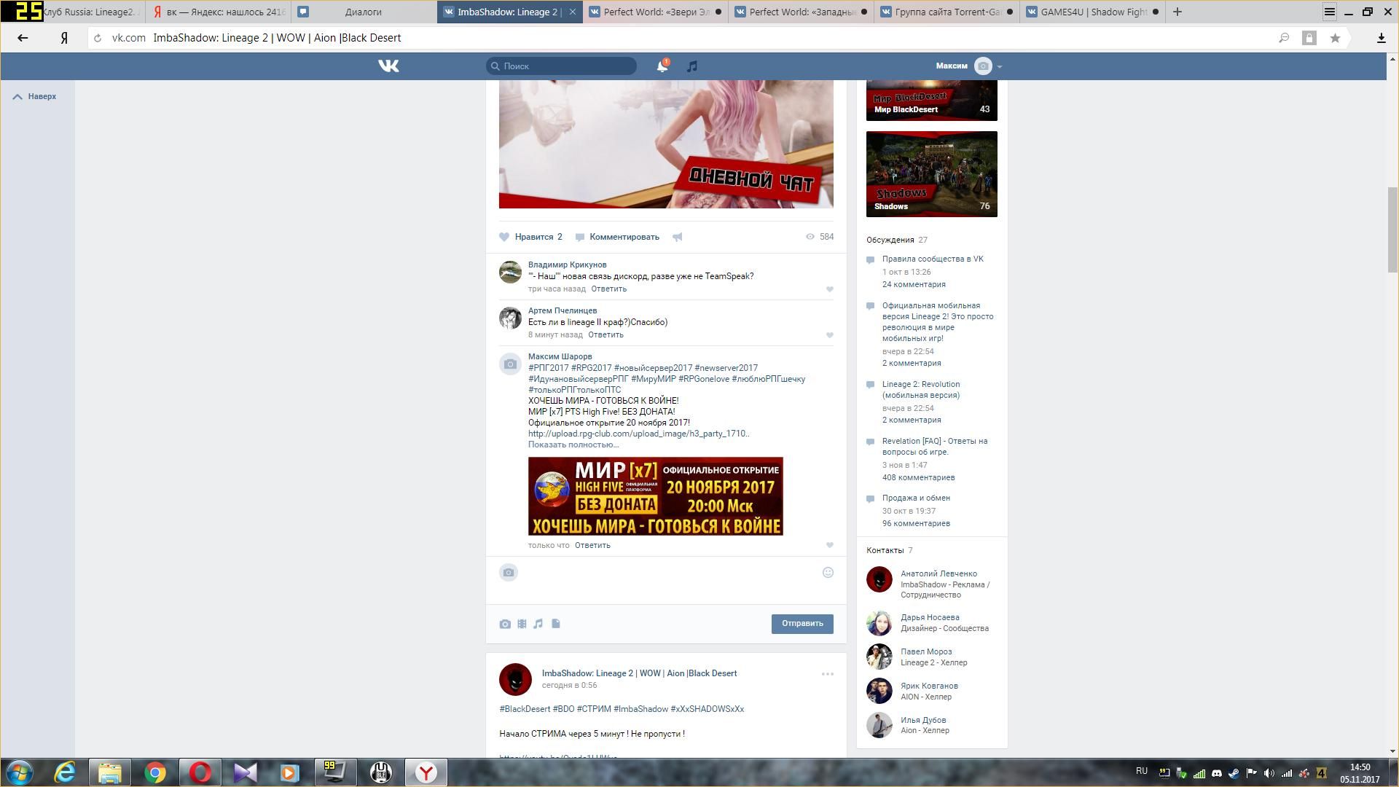The height and width of the screenshot is (787, 1399).
Task: Switch to Группа сайта Torrent-Ga tab
Action: (947, 12)
